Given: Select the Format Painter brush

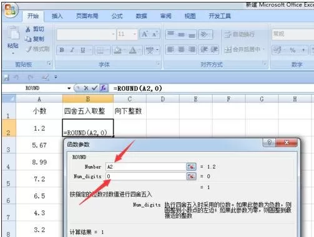Looking at the screenshot, I should click(38, 49).
